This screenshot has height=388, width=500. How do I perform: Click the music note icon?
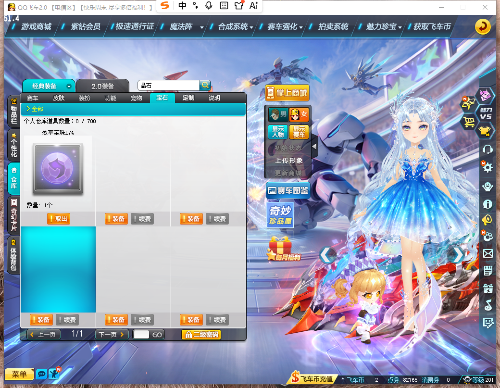[487, 305]
